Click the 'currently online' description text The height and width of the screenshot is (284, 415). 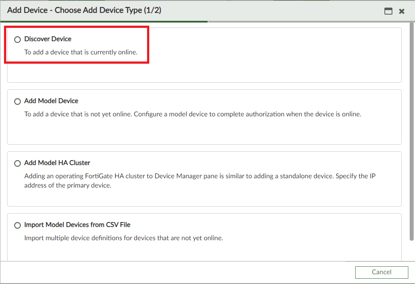point(81,52)
